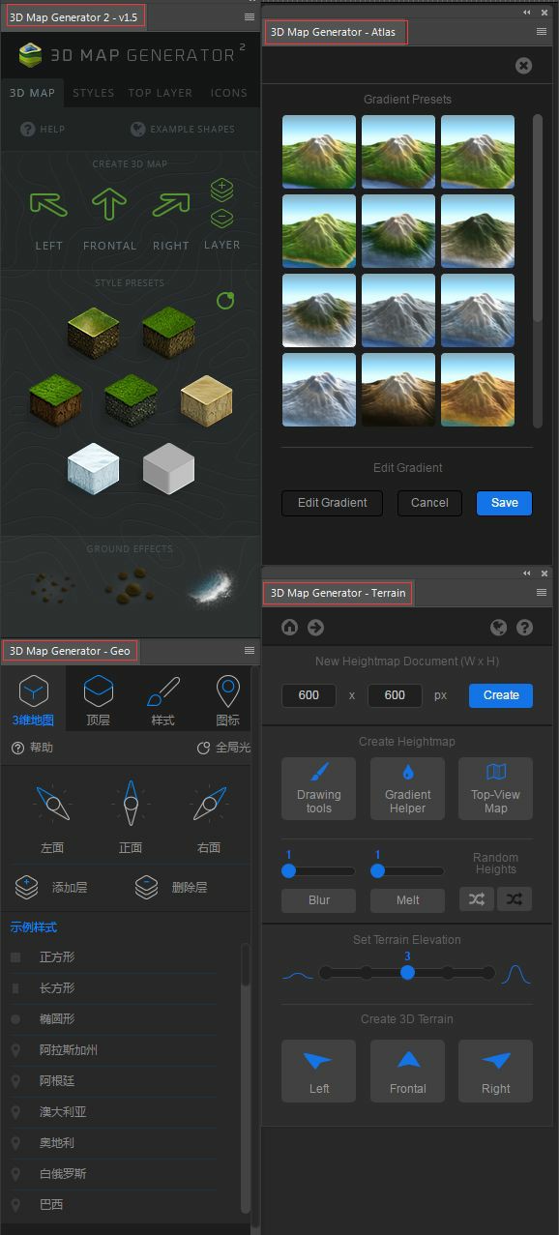This screenshot has height=1235, width=559.
Task: Click the Blur amount slider handle
Action: click(x=288, y=871)
